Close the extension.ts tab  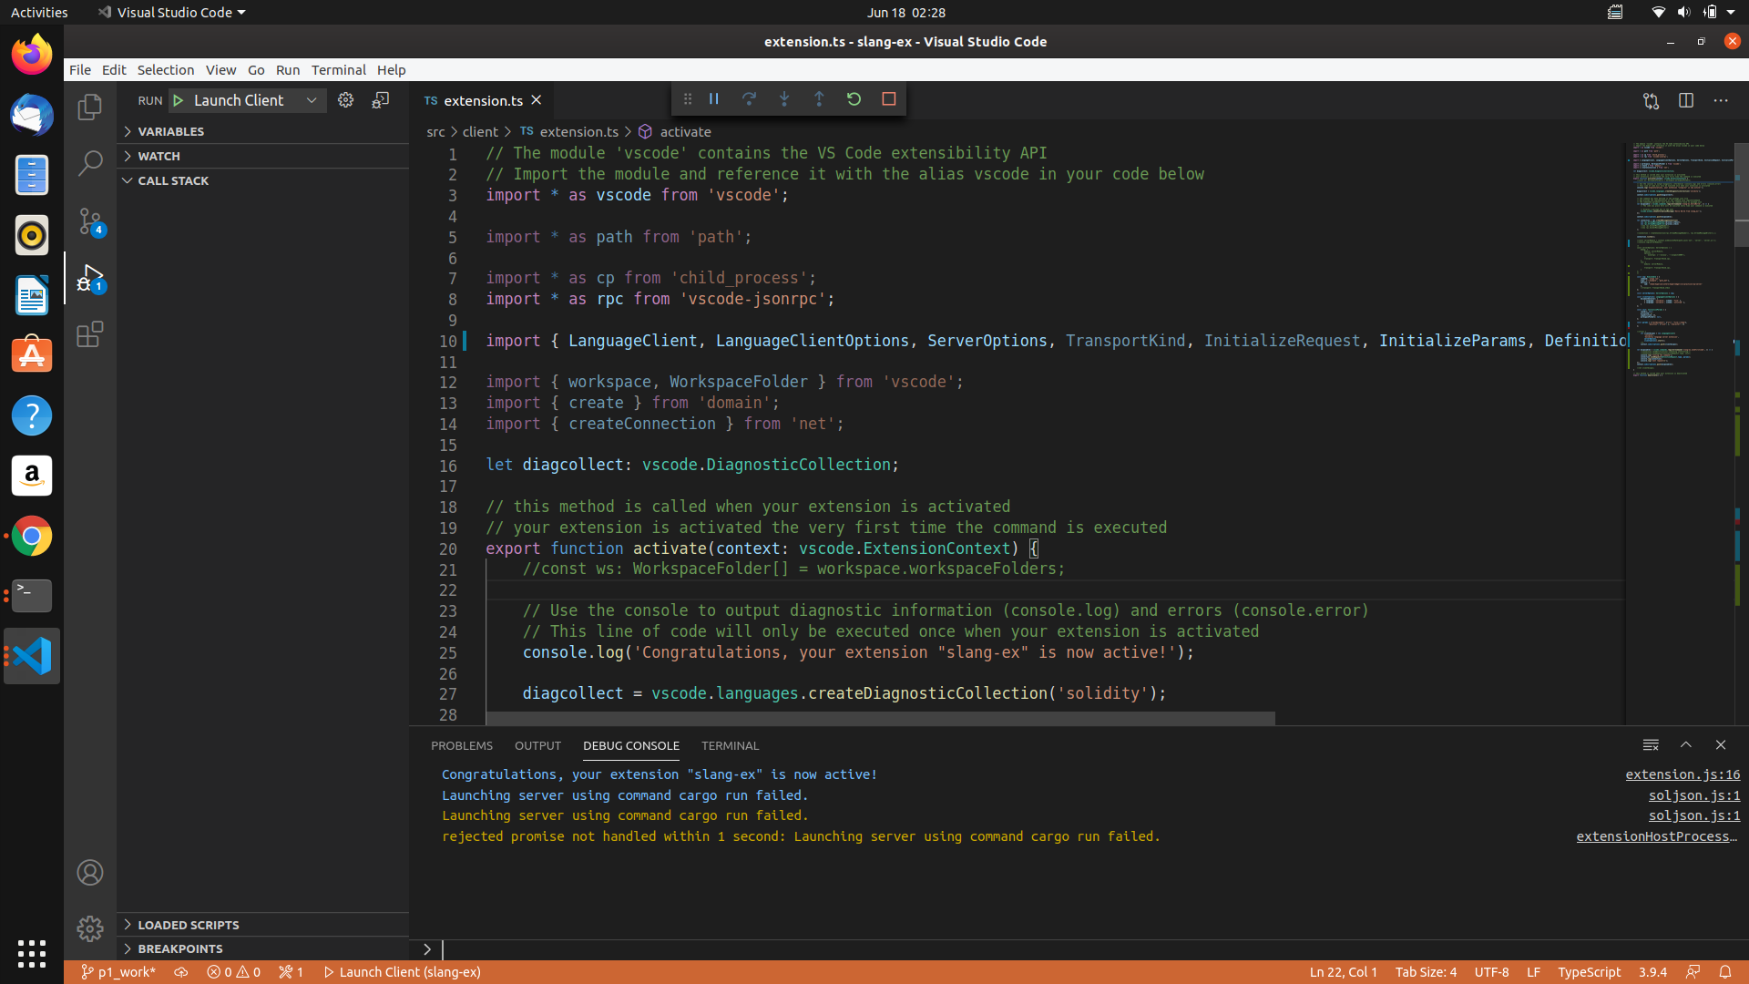tap(537, 100)
